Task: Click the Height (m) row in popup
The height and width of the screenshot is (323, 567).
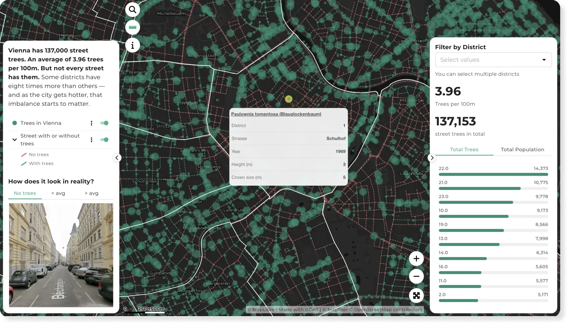Action: pyautogui.click(x=288, y=164)
